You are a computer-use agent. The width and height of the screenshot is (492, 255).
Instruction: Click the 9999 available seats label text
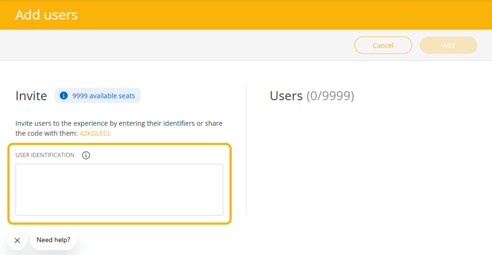pyautogui.click(x=104, y=96)
